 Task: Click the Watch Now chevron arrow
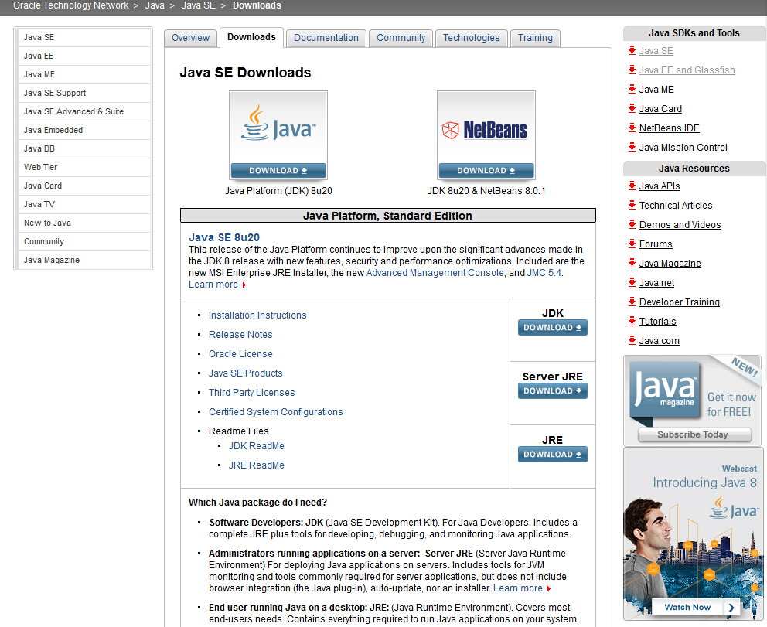pyautogui.click(x=731, y=608)
